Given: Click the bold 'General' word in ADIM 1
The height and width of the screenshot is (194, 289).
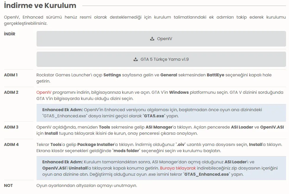Looking at the screenshot, I should [x=169, y=75].
